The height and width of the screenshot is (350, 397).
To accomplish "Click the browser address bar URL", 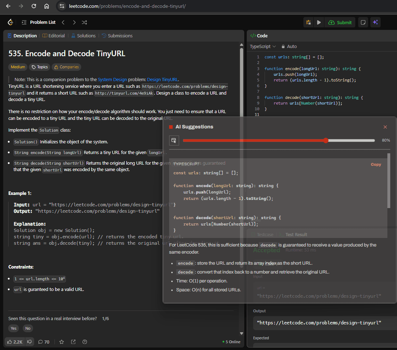I will (127, 6).
